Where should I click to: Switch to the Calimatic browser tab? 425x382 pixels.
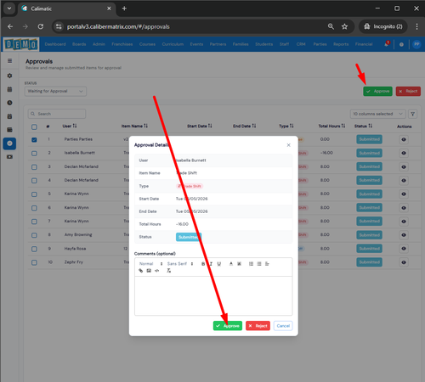click(66, 8)
